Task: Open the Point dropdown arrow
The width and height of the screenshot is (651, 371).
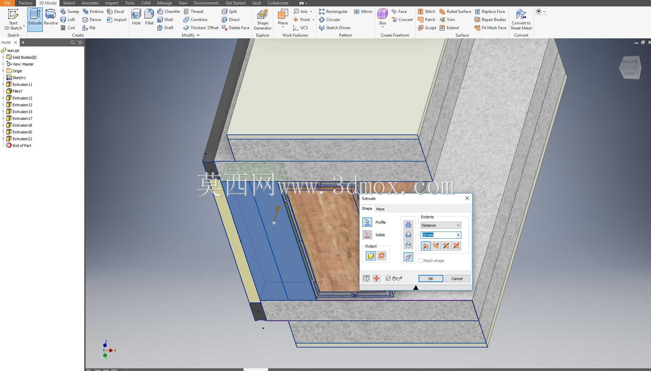Action: point(313,20)
